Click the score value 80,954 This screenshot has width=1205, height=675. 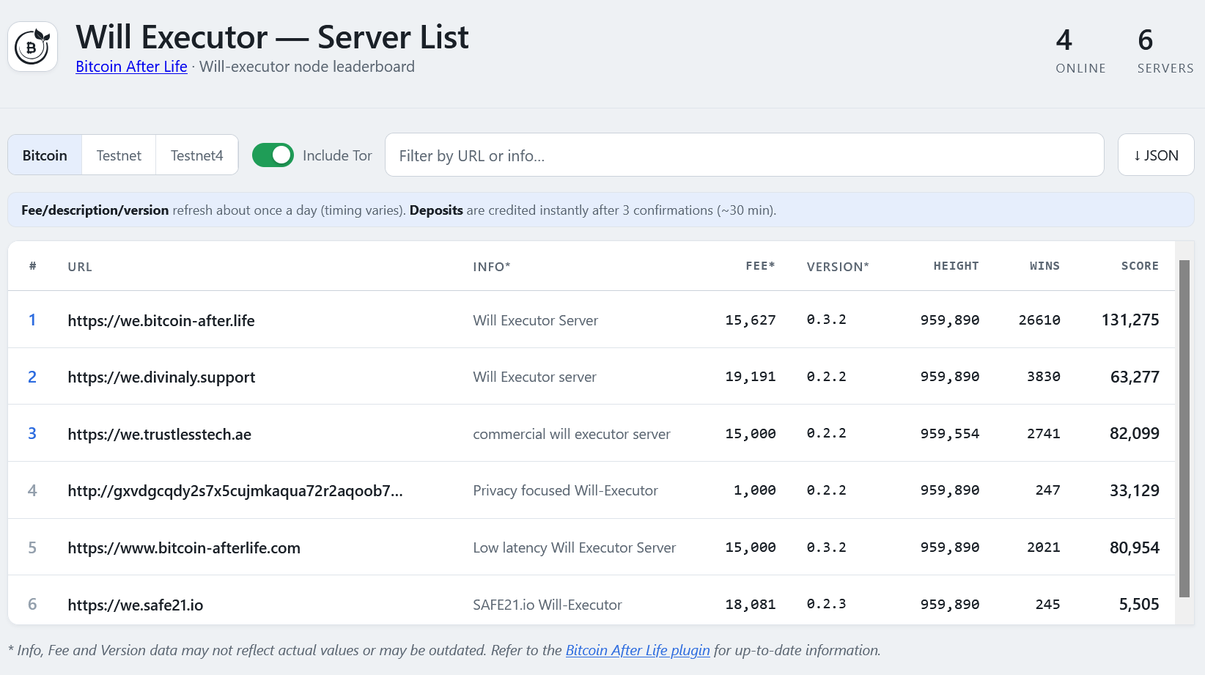pyautogui.click(x=1134, y=547)
